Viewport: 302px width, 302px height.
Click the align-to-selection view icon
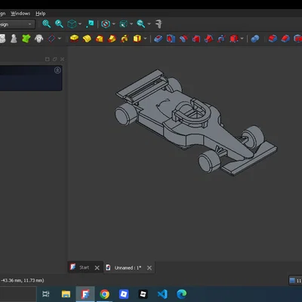(90, 24)
